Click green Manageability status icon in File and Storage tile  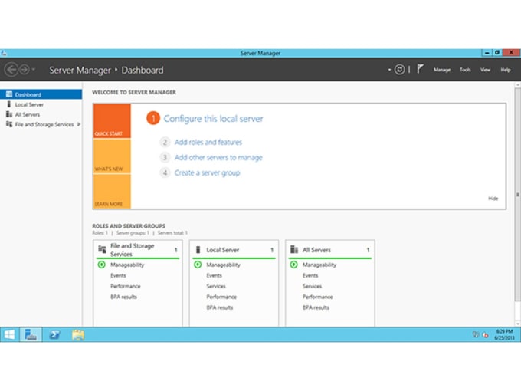102,264
